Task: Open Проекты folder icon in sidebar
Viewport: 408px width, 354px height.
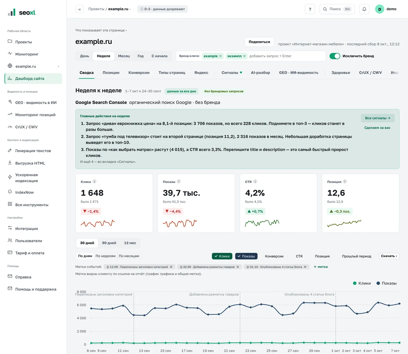Action: [10, 41]
